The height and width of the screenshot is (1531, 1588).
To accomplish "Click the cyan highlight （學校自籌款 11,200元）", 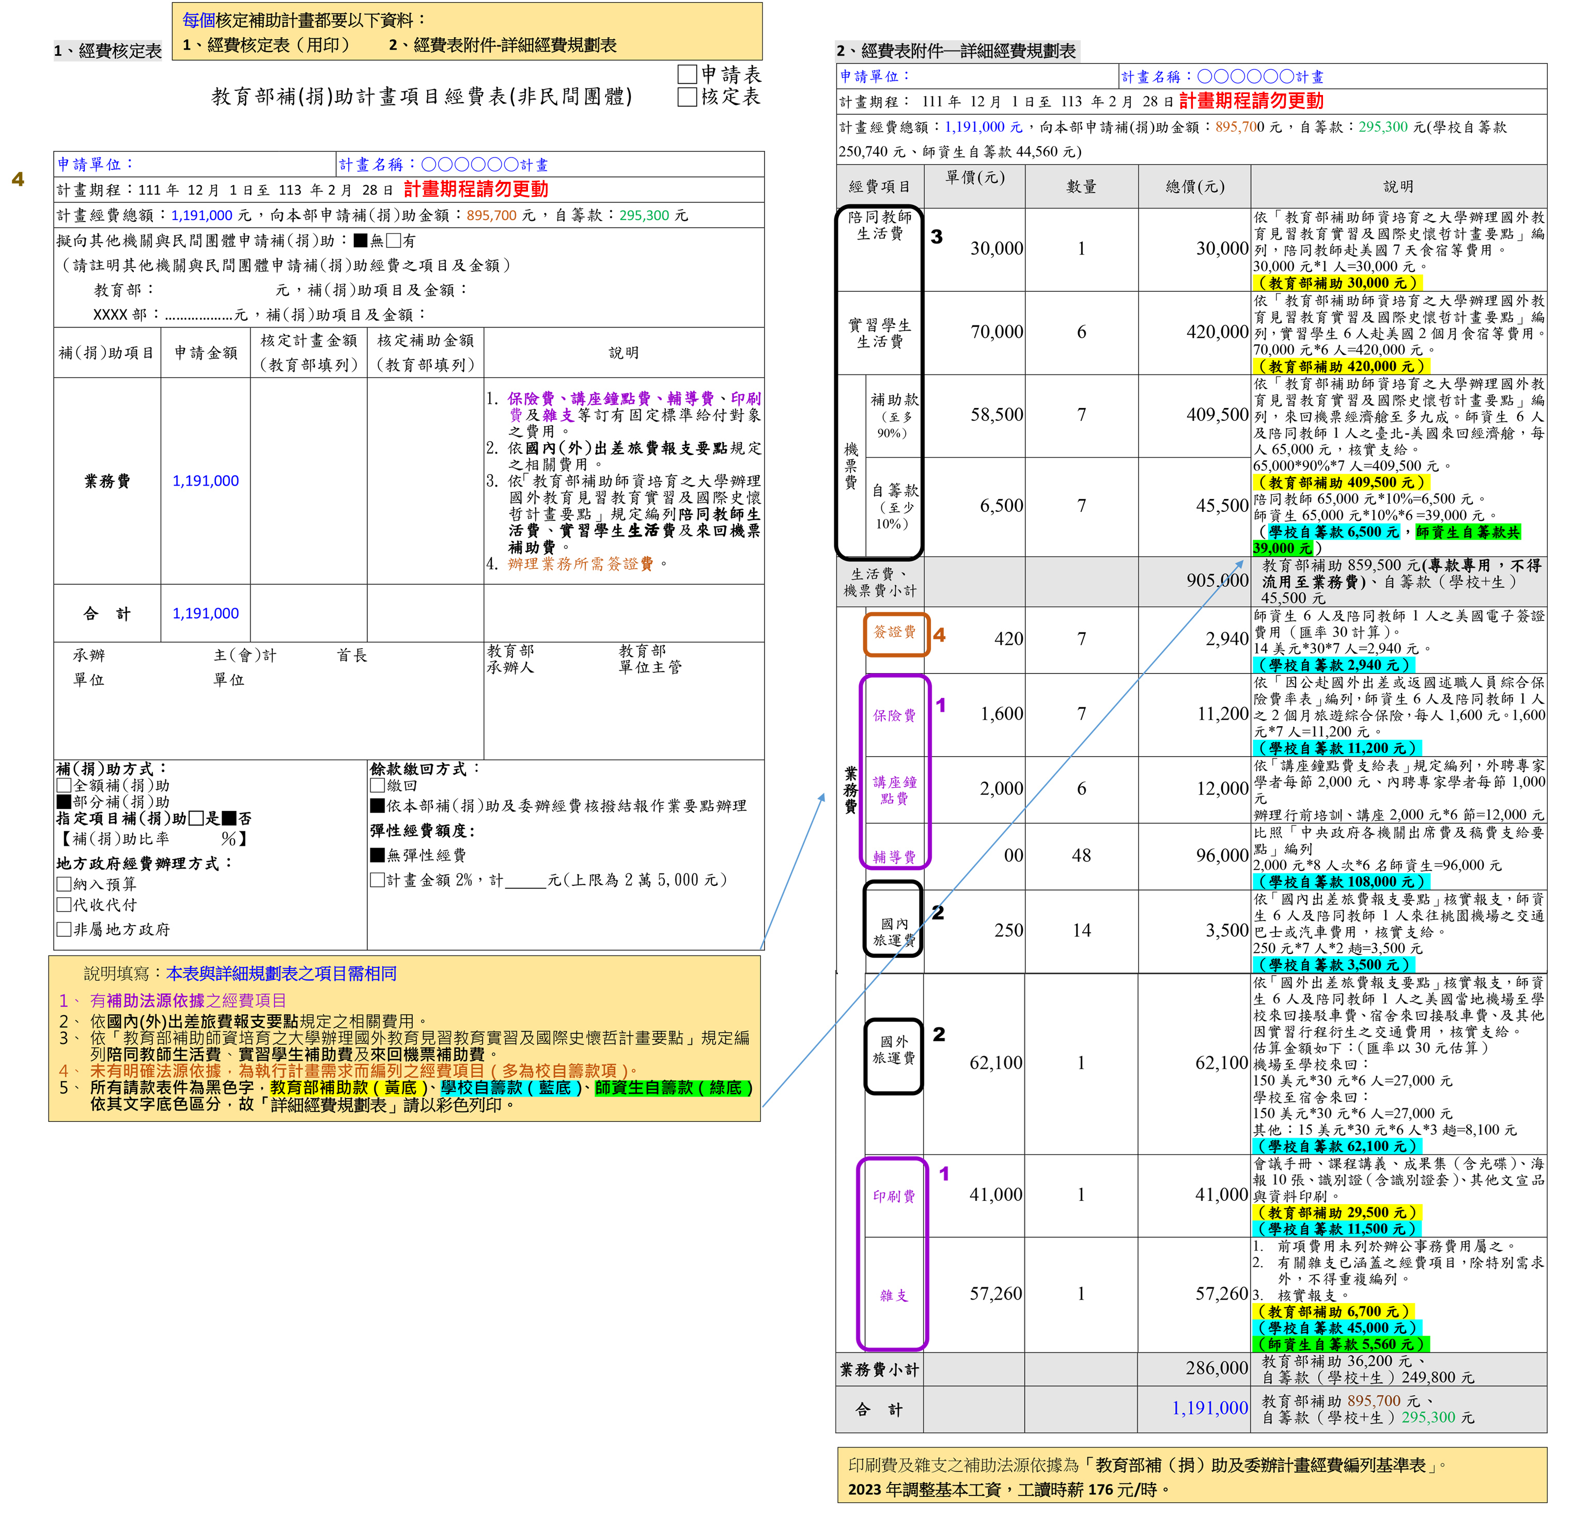I will pos(1337,748).
